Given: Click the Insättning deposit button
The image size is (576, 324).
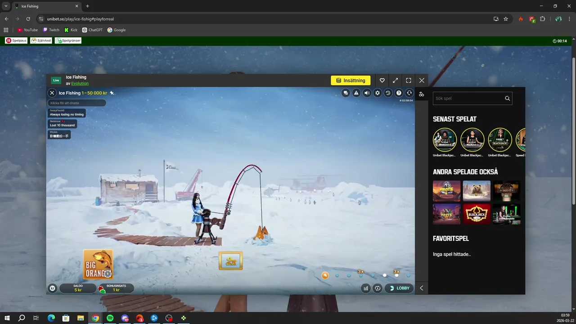Looking at the screenshot, I should [351, 81].
